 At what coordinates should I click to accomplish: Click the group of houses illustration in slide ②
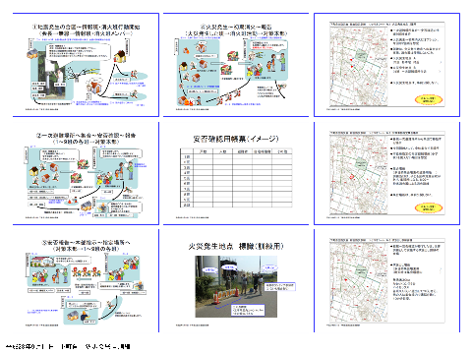(46, 174)
